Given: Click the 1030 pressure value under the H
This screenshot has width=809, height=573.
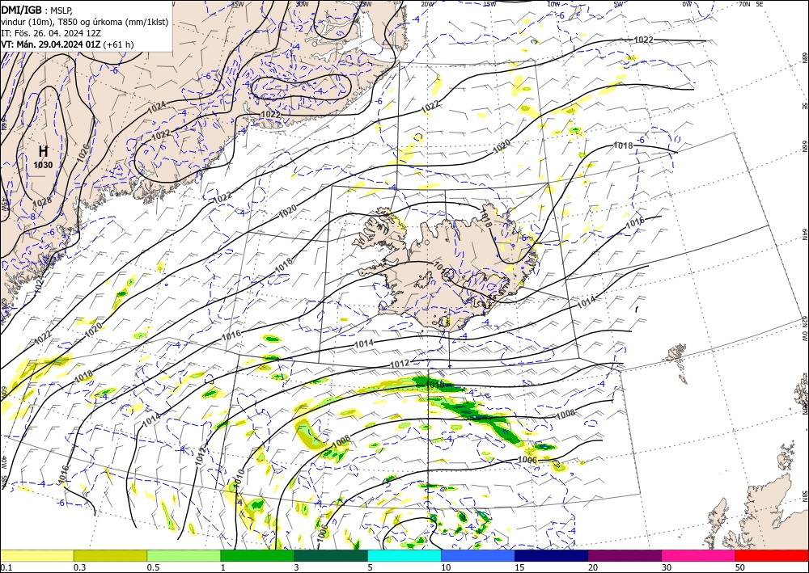Looking at the screenshot, I should point(44,165).
